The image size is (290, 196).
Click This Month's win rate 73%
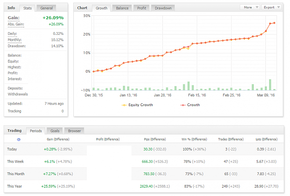coord(189,174)
